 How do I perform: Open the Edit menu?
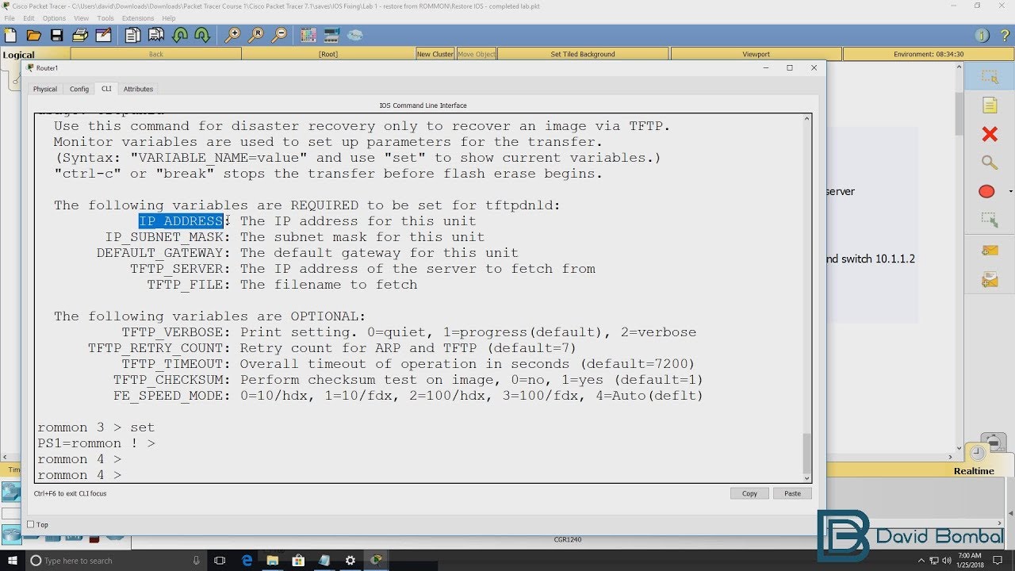[29, 18]
